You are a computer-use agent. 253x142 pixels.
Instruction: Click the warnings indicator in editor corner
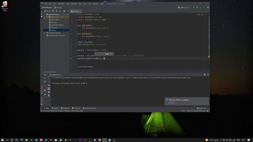(x=200, y=15)
